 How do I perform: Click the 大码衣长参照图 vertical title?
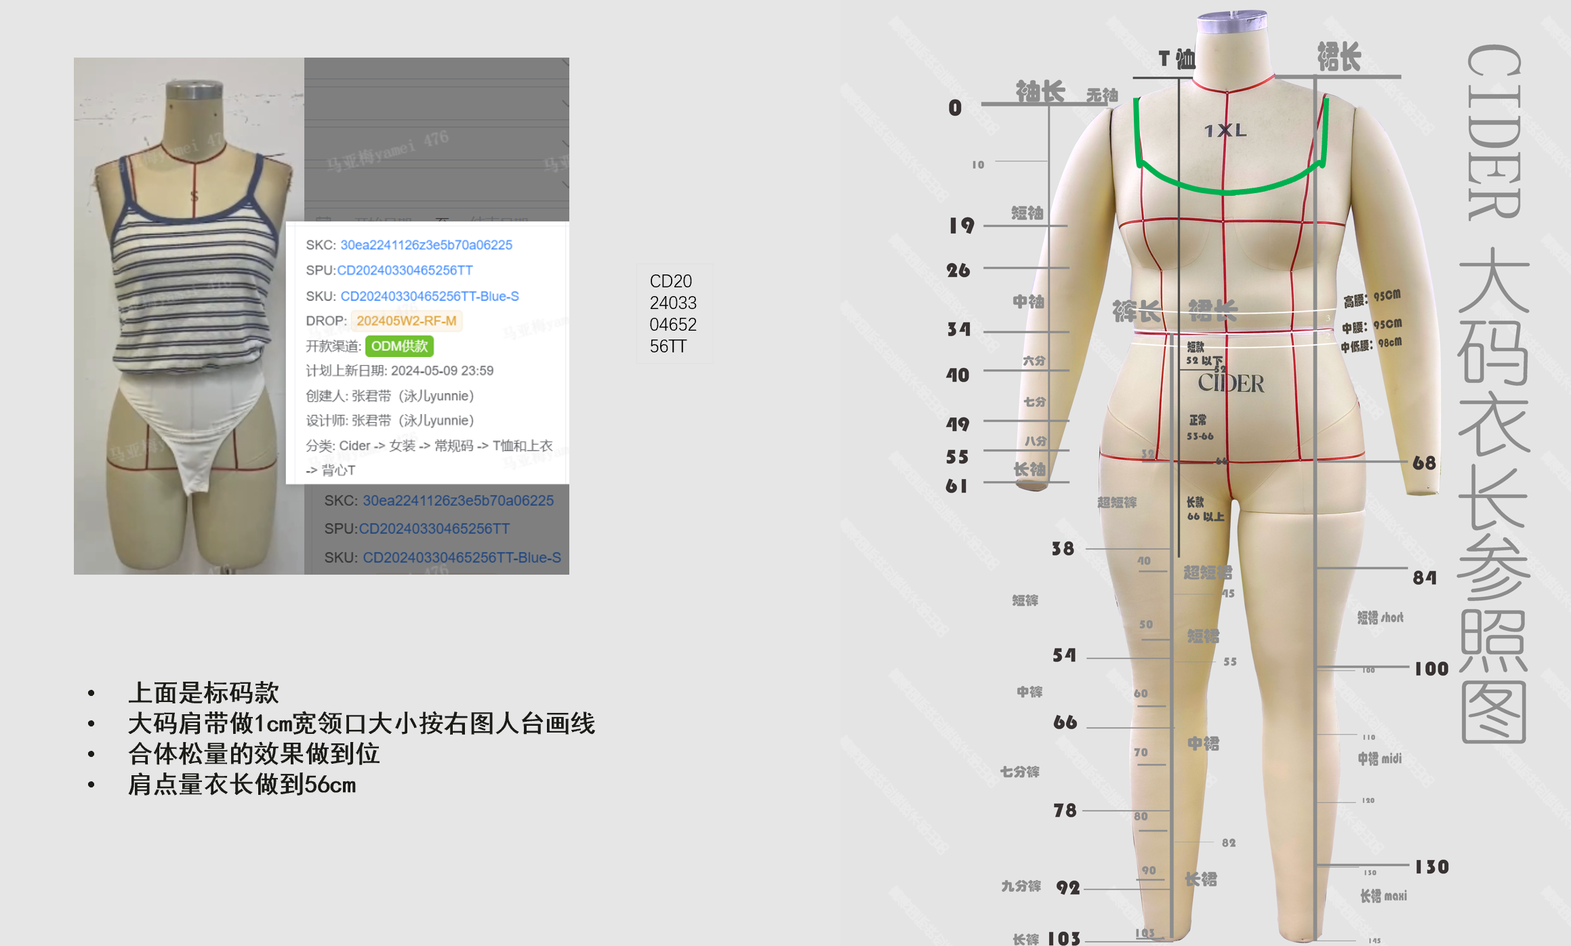point(1493,495)
